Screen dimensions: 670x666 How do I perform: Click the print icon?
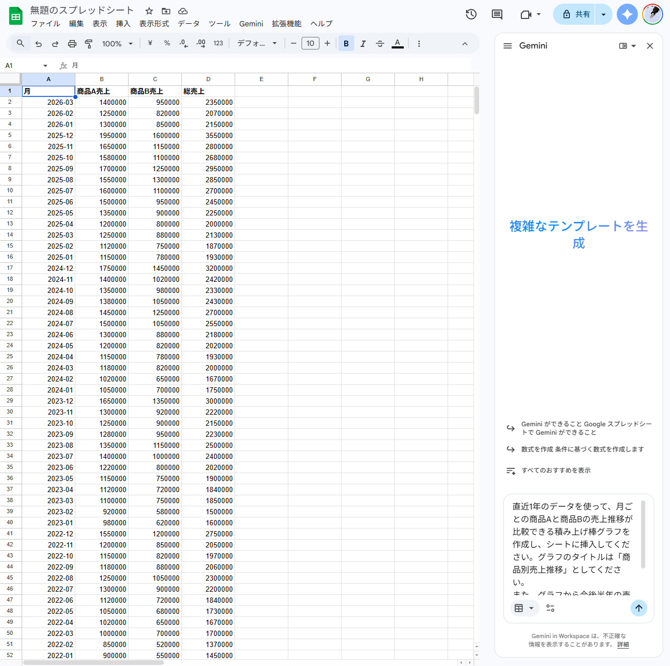point(72,44)
